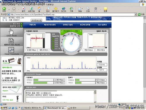This screenshot has width=146, height=110.
Task: Click the 17.6 ms latency value
Action: (102, 65)
